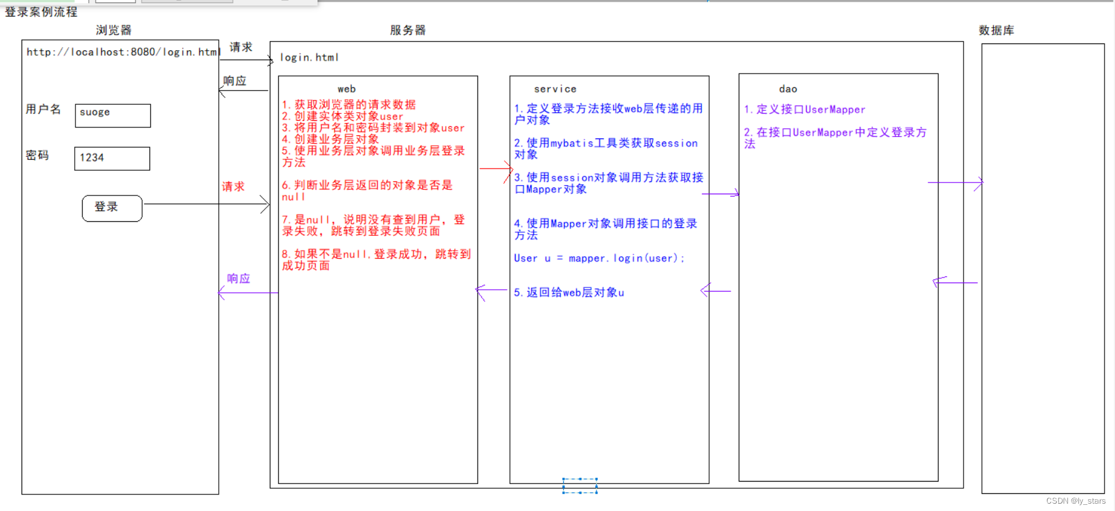Click dao step 1 定义接口UserMapper
This screenshot has width=1115, height=511.
pos(805,110)
